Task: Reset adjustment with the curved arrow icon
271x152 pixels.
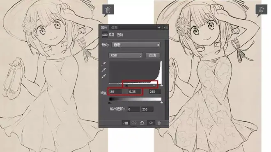Action: (x=142, y=123)
